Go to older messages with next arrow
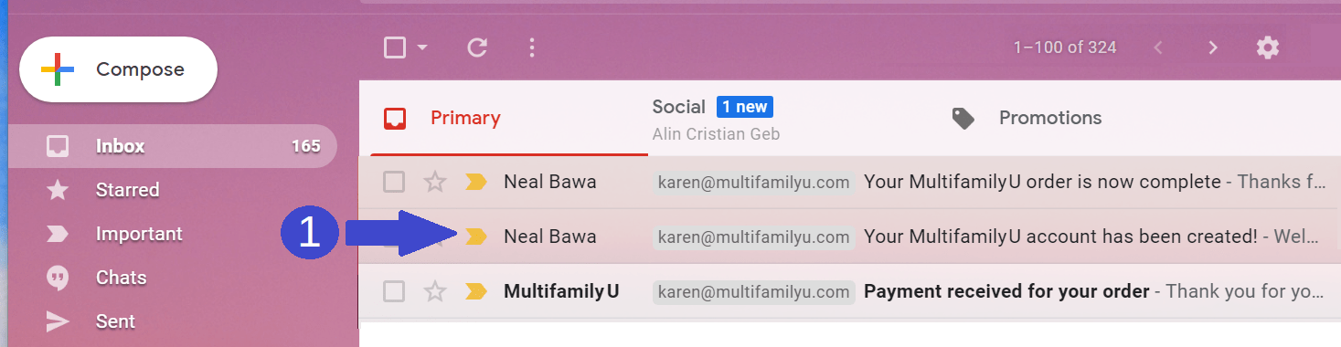This screenshot has width=1341, height=347. pos(1213,47)
